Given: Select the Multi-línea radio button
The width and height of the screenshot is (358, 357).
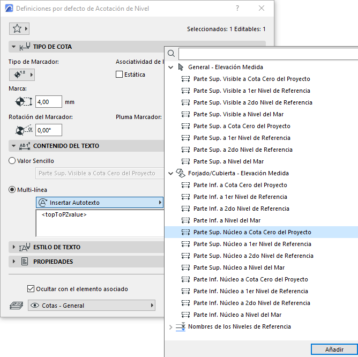Looking at the screenshot, I should click(12, 190).
